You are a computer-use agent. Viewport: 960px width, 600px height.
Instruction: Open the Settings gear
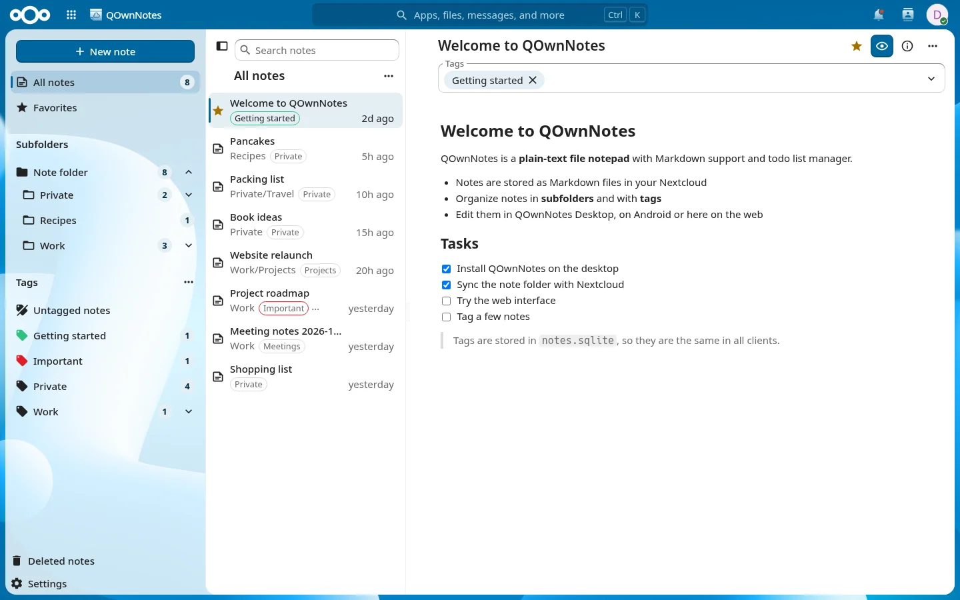tap(17, 583)
